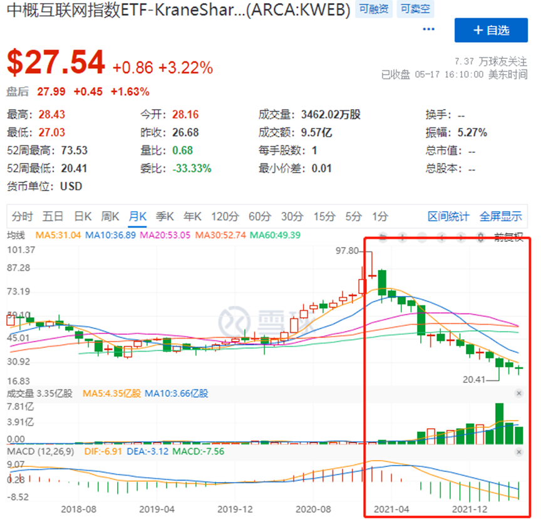The image size is (541, 519).
Task: Shift chart left with the left arrow icon
Action: click(x=441, y=237)
